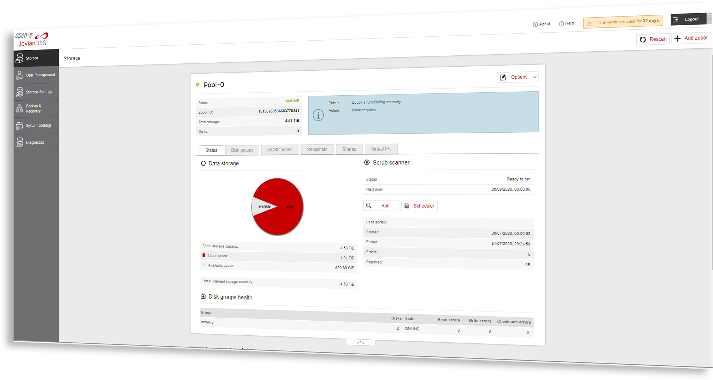
Task: Open Diagnostics from sidebar
Action: [x=36, y=143]
